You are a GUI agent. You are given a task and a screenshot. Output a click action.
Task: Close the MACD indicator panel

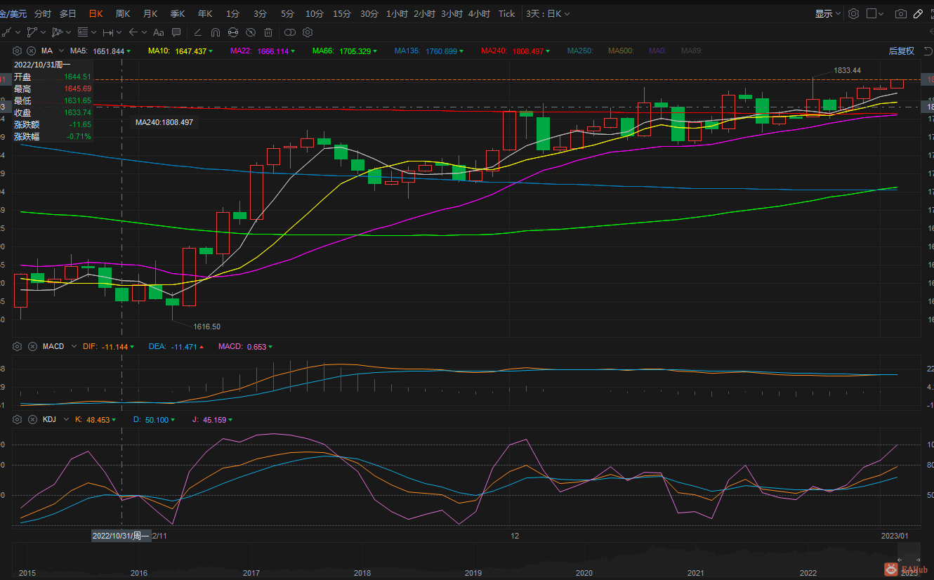pyautogui.click(x=31, y=346)
